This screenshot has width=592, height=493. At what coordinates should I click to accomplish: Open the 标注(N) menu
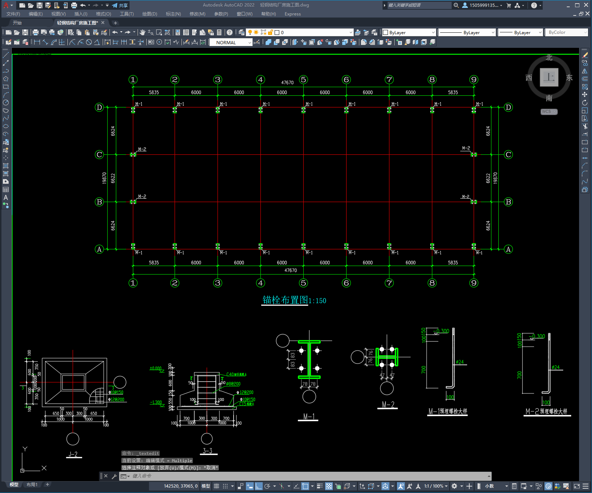[x=173, y=14]
